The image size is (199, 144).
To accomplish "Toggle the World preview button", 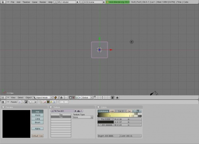I will 37,115.
